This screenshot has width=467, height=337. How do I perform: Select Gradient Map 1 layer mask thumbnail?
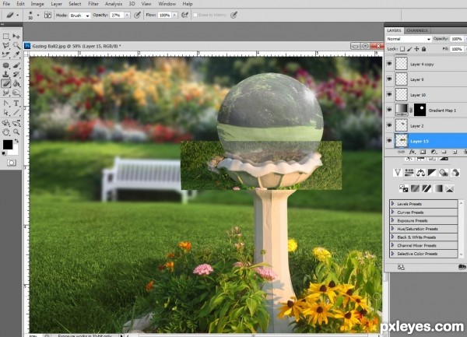click(420, 111)
